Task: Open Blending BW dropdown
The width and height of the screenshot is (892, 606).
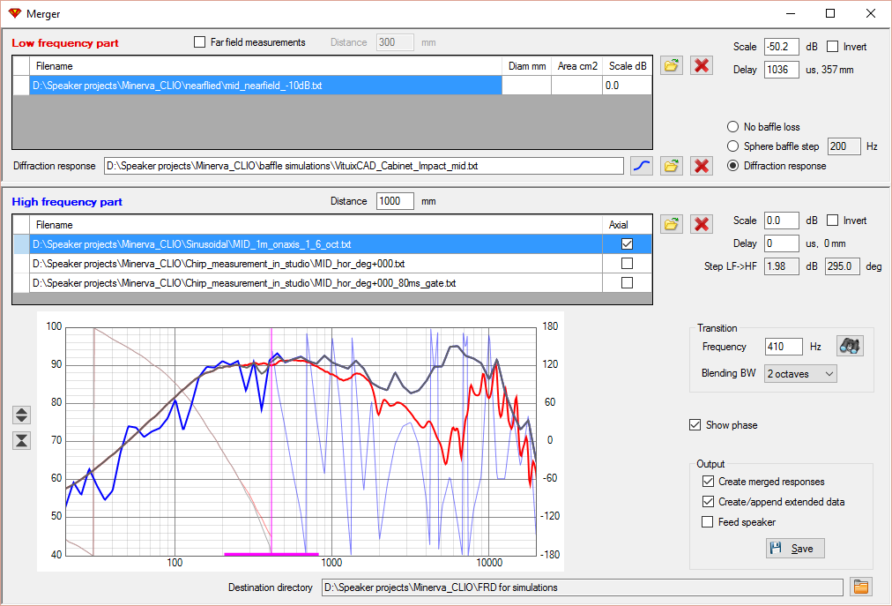Action: click(x=800, y=374)
